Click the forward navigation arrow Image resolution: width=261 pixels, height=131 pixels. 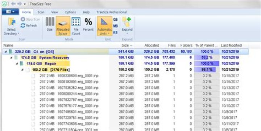[20, 4]
